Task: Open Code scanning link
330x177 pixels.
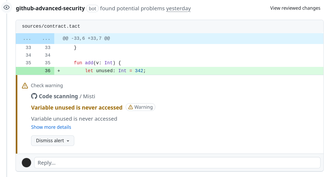Action: point(58,96)
